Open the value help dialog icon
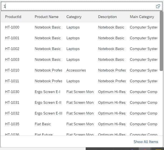 (158, 6)
